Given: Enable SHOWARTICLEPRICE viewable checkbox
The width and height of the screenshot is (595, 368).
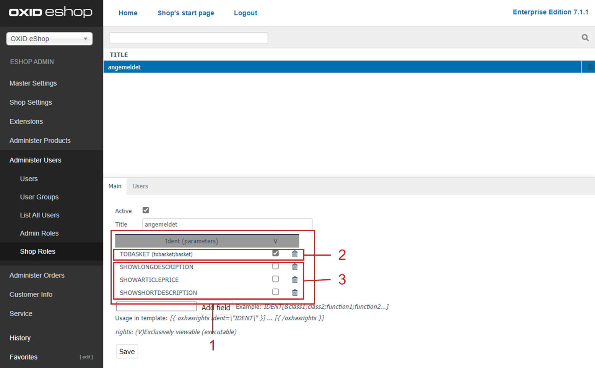Looking at the screenshot, I should (275, 279).
